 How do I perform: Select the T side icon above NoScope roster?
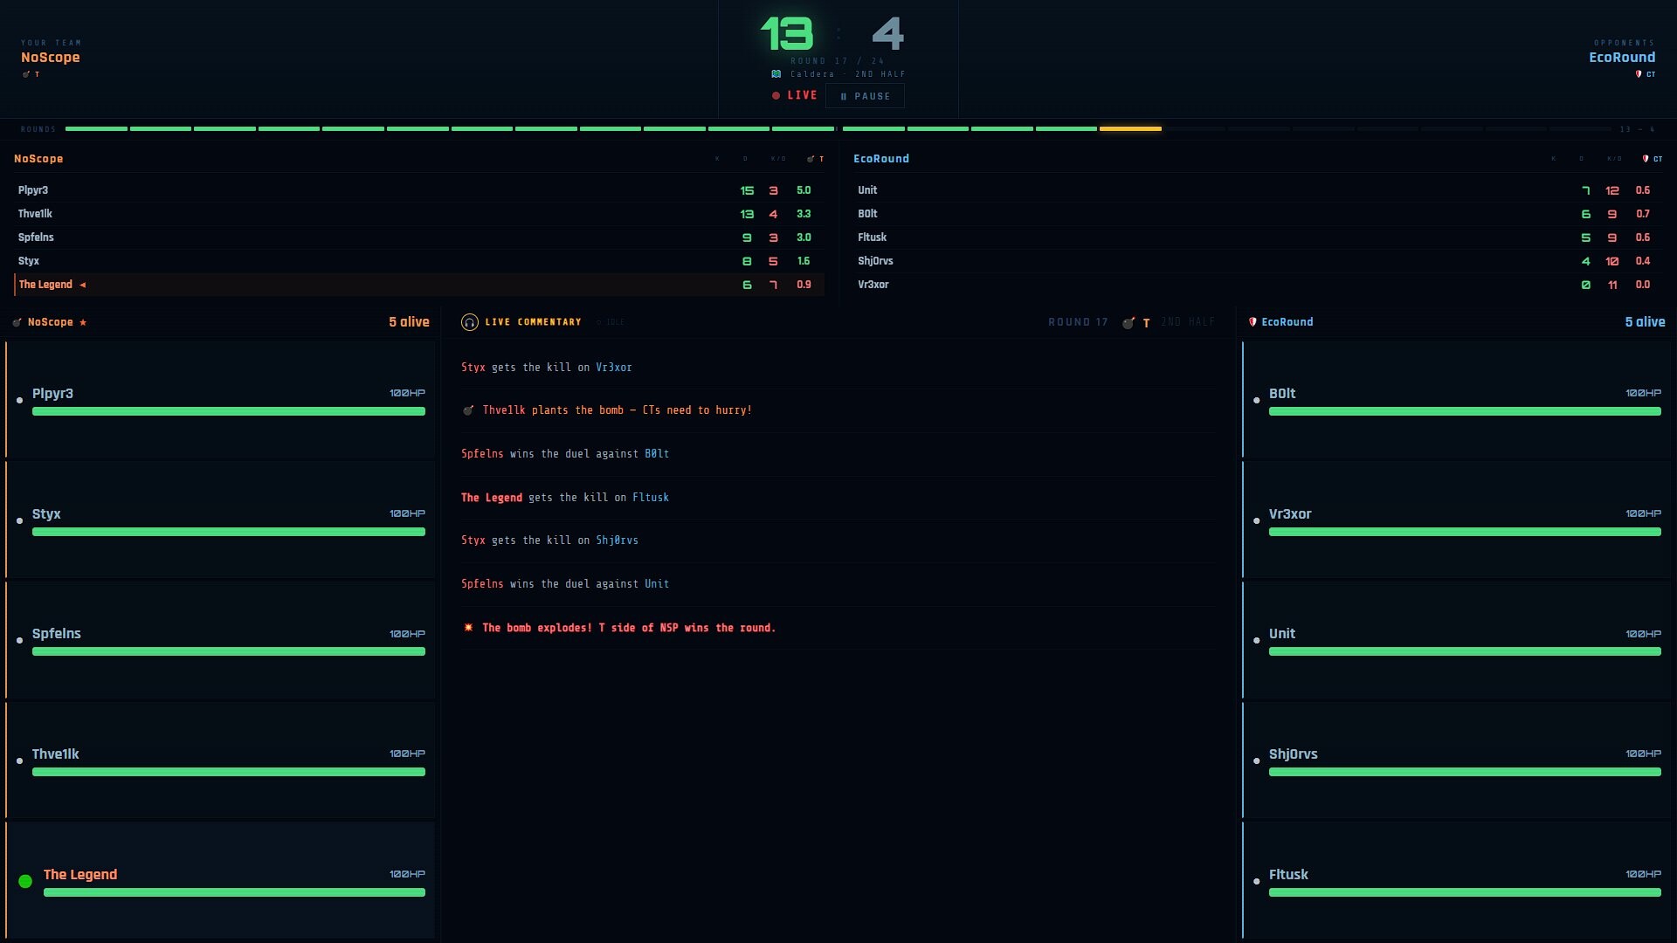point(17,322)
